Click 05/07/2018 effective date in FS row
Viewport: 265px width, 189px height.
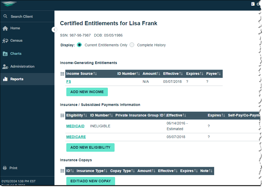coord(172,82)
